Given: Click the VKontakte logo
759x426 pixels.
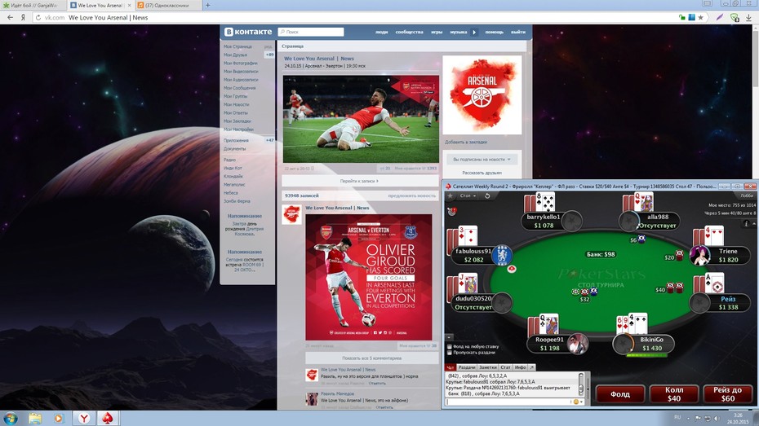Looking at the screenshot, I should pyautogui.click(x=248, y=32).
